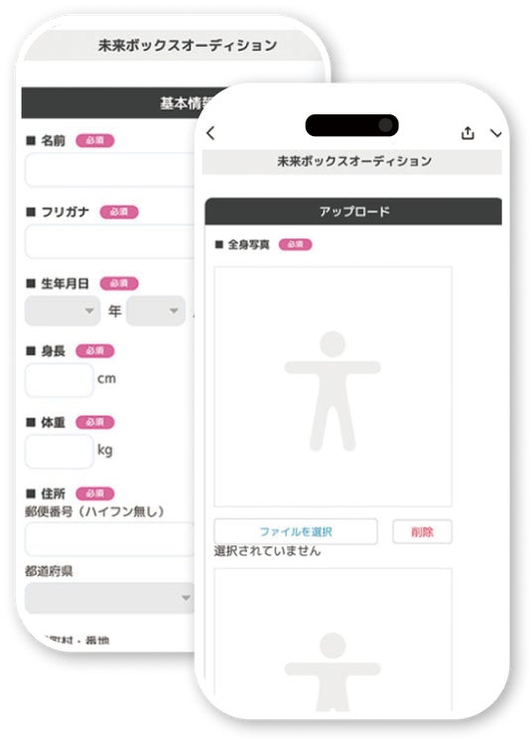The width and height of the screenshot is (532, 742).
Task: Click the 必須 badge next to 全身写真
Action: [x=295, y=244]
